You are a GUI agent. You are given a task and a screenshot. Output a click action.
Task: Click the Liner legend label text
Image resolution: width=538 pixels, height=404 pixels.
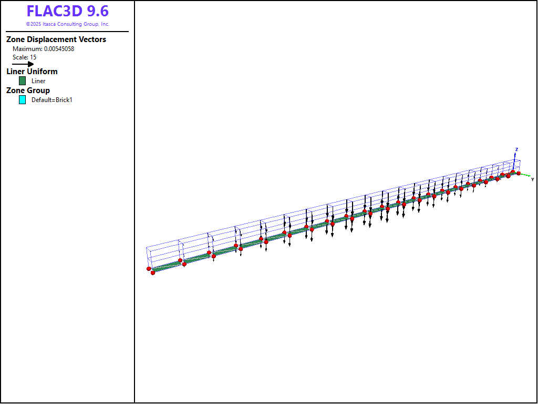(38, 81)
